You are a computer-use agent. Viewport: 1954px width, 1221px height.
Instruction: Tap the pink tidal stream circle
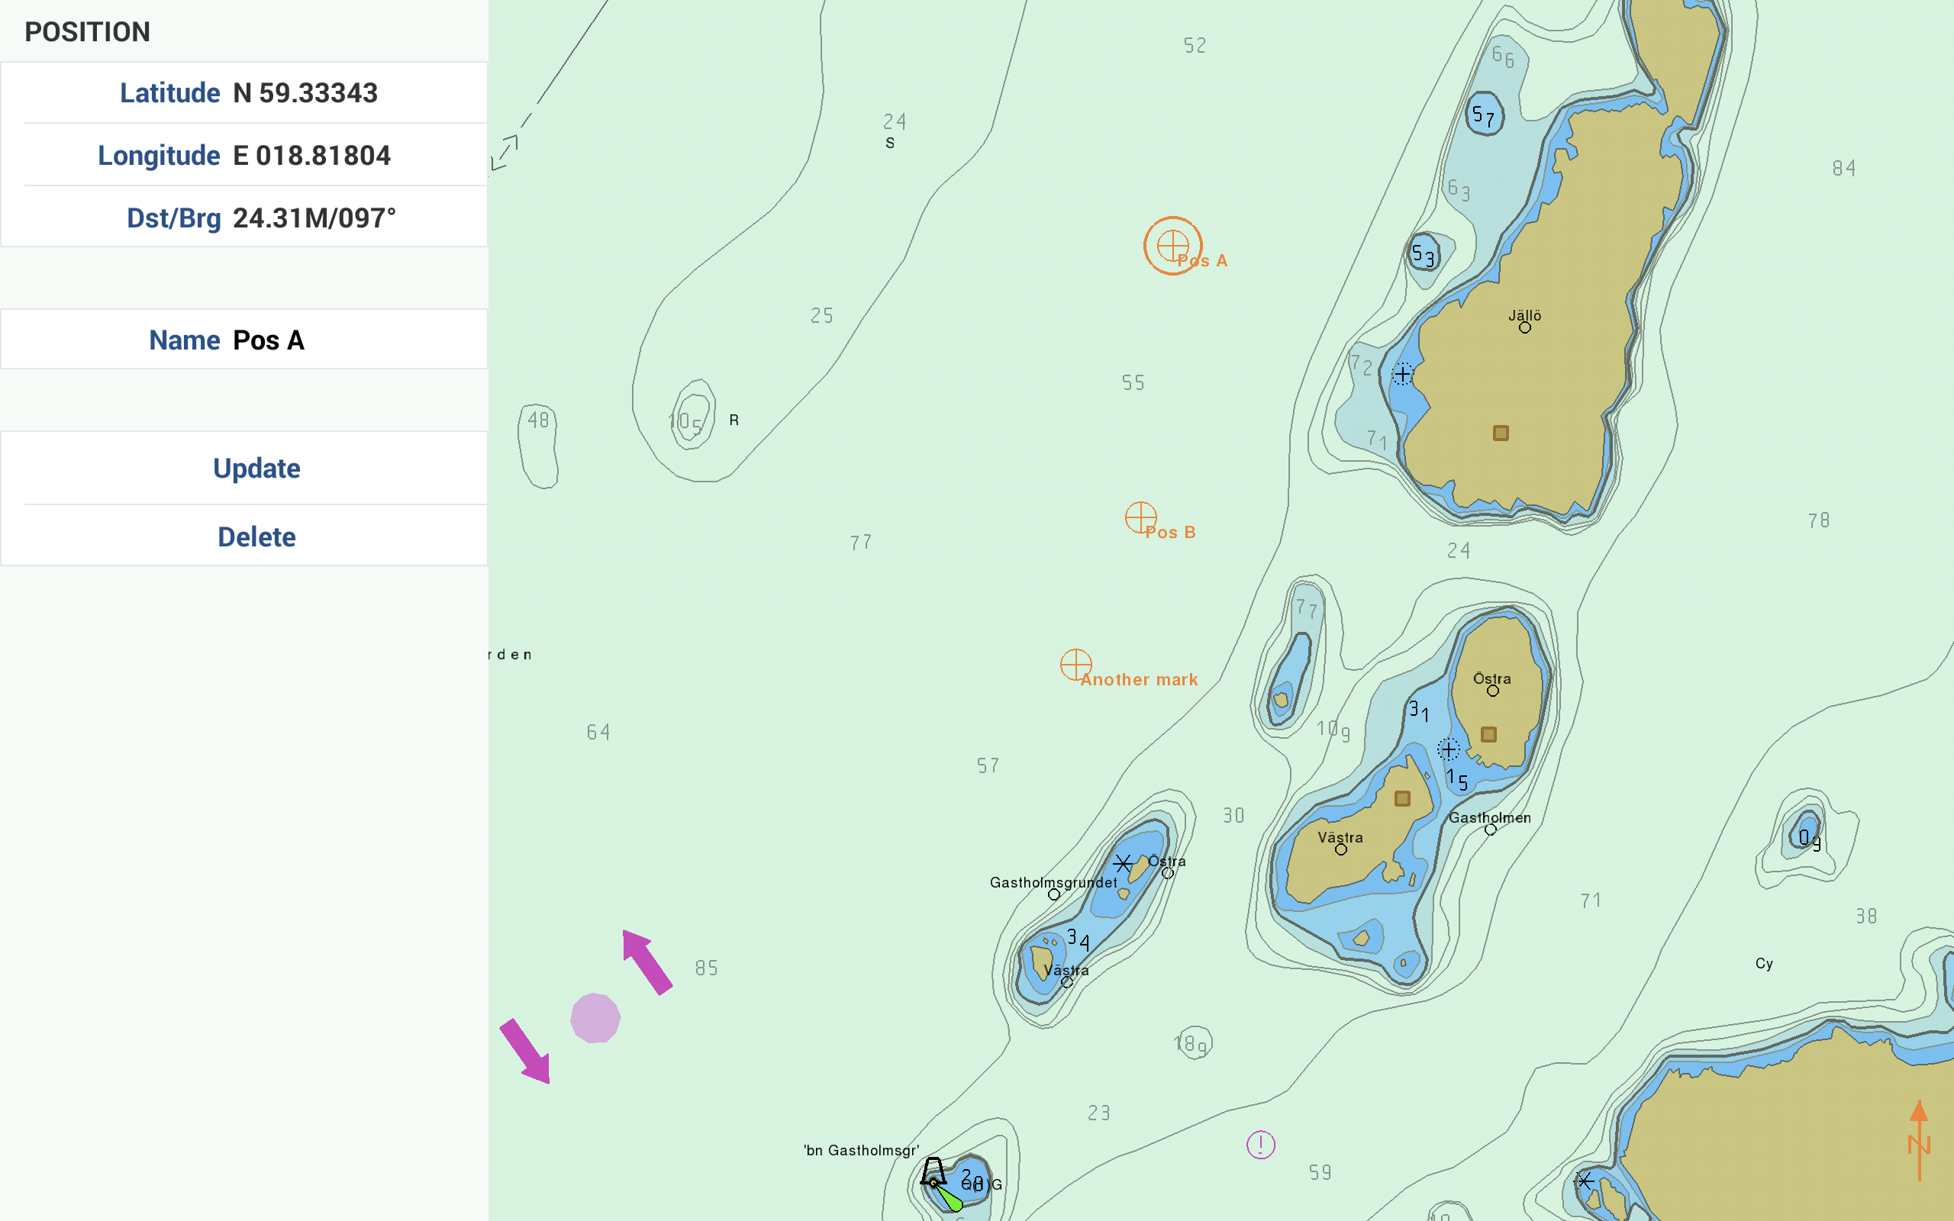595,1018
